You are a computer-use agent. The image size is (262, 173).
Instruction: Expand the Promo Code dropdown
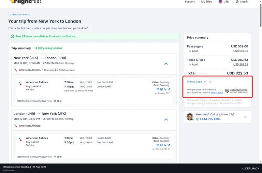point(196,82)
